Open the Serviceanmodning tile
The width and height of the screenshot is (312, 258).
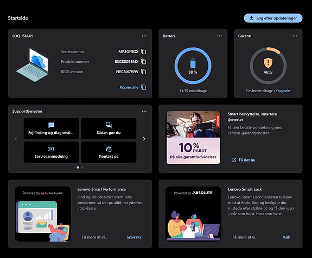[51, 152]
